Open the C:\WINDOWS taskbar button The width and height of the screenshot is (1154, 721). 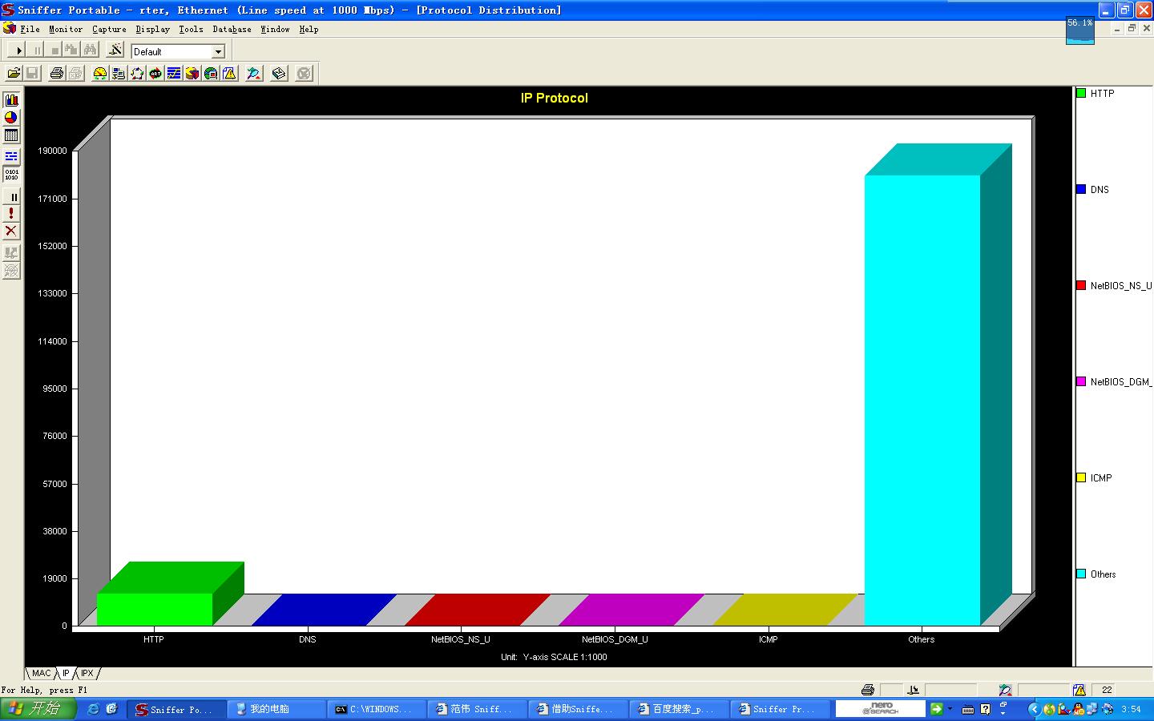coord(373,709)
